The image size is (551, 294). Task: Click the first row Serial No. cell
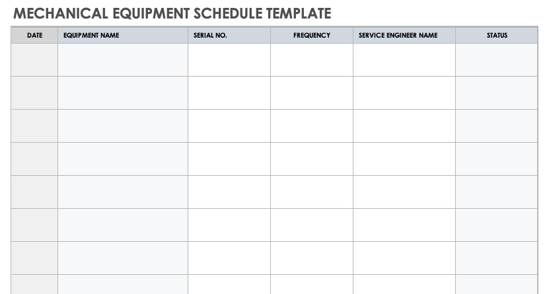click(x=229, y=60)
